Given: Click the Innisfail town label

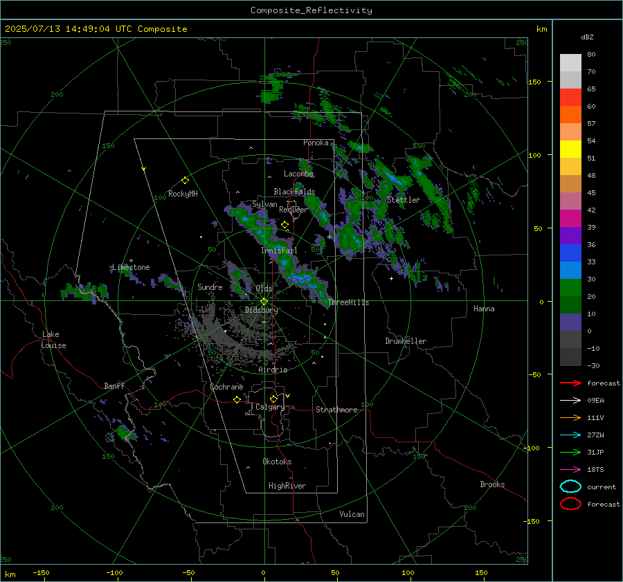Looking at the screenshot, I should [x=279, y=251].
